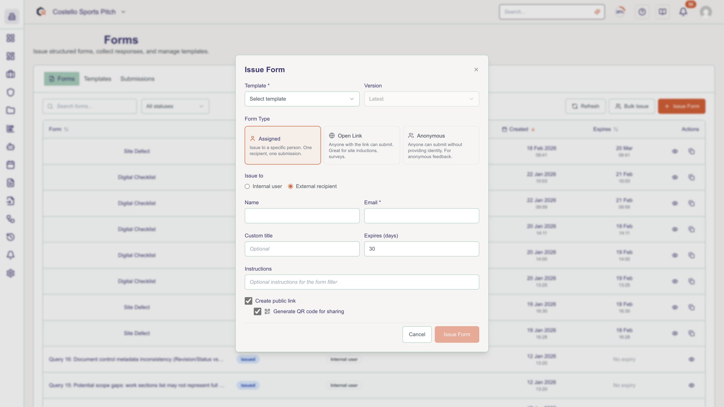Viewport: 724px width, 407px height.
Task: Uncheck the Create public link checkbox
Action: (x=248, y=301)
